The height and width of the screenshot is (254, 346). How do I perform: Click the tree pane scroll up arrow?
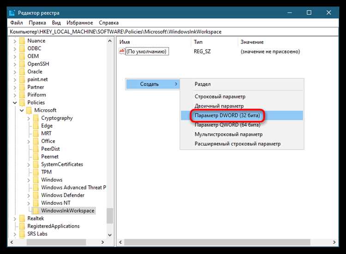[110, 41]
